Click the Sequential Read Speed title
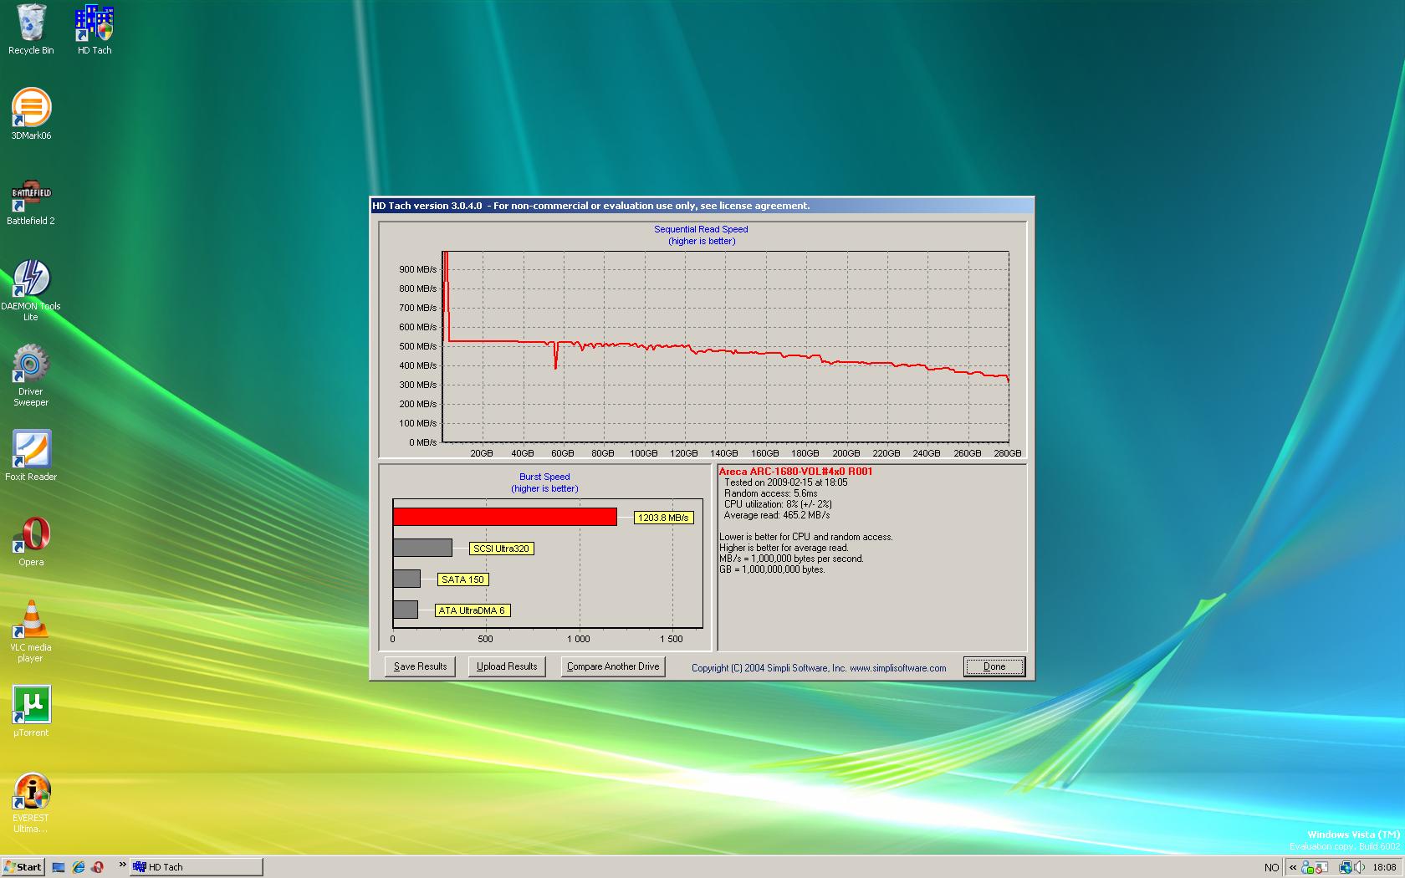 pos(701,229)
